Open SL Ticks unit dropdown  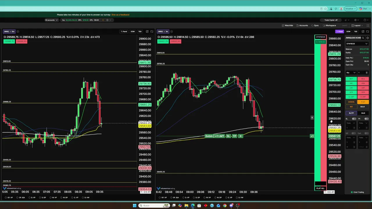pos(351,123)
